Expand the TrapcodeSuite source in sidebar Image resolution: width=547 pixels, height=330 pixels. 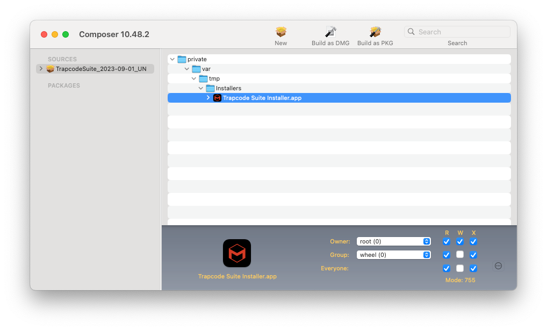(41, 69)
